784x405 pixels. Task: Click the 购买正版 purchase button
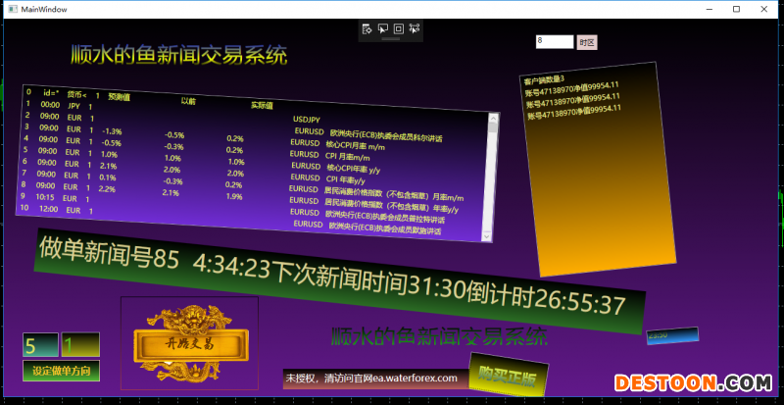tap(508, 376)
